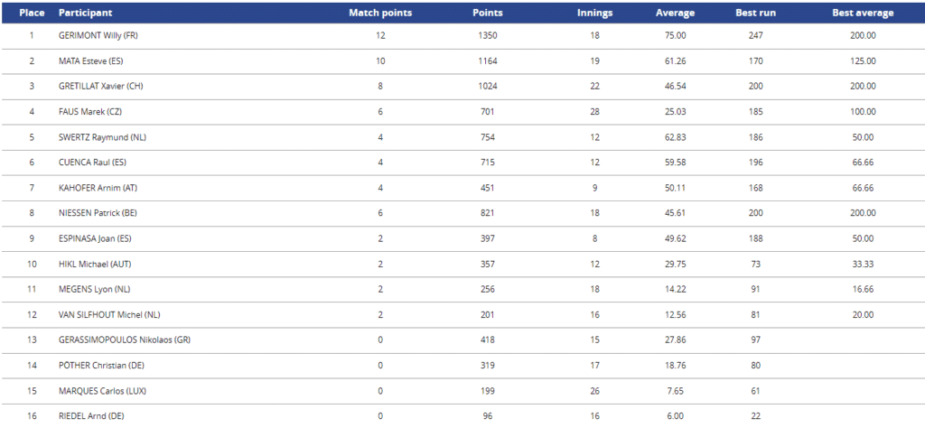This screenshot has width=925, height=428.
Task: Click HIKL Michael (AUT) participant
Action: (x=95, y=264)
